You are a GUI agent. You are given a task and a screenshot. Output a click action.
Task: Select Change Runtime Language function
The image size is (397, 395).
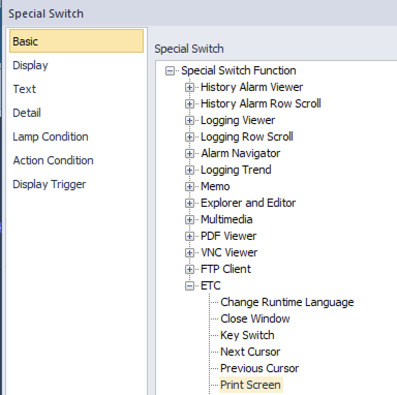(x=287, y=302)
